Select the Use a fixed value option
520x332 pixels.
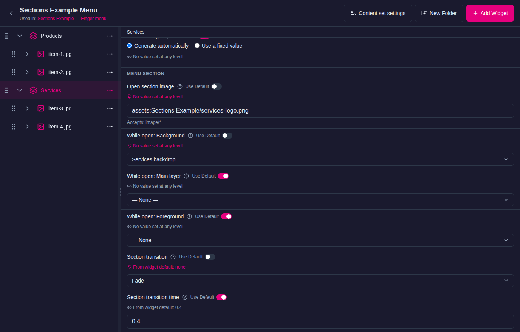197,46
